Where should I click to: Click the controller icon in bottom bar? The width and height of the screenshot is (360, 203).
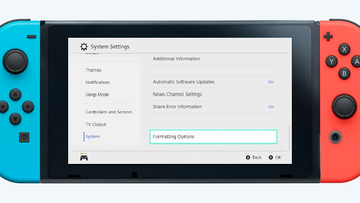tap(84, 158)
